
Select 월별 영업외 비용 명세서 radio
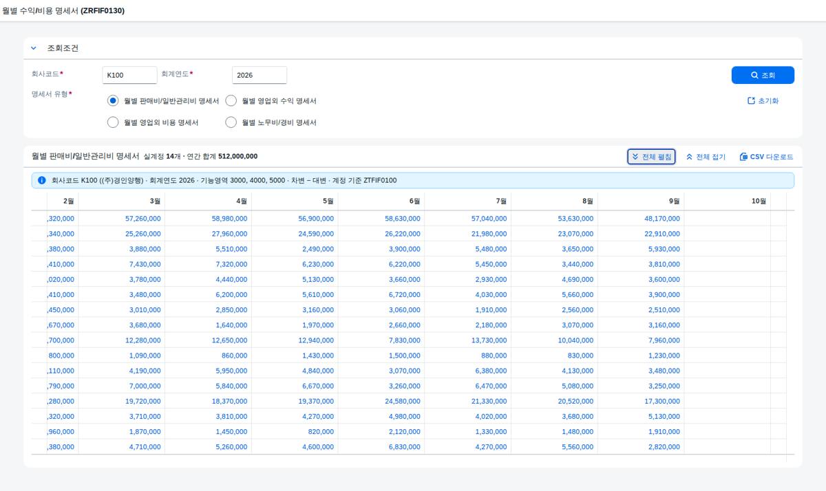coord(113,122)
